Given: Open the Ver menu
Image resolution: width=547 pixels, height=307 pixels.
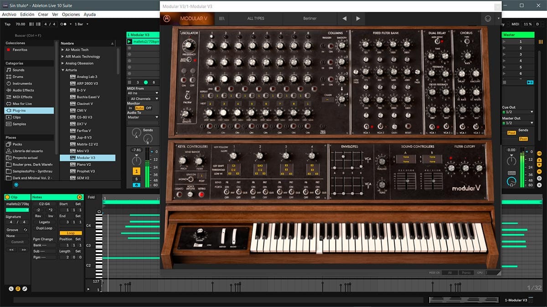Looking at the screenshot, I should click(x=55, y=15).
